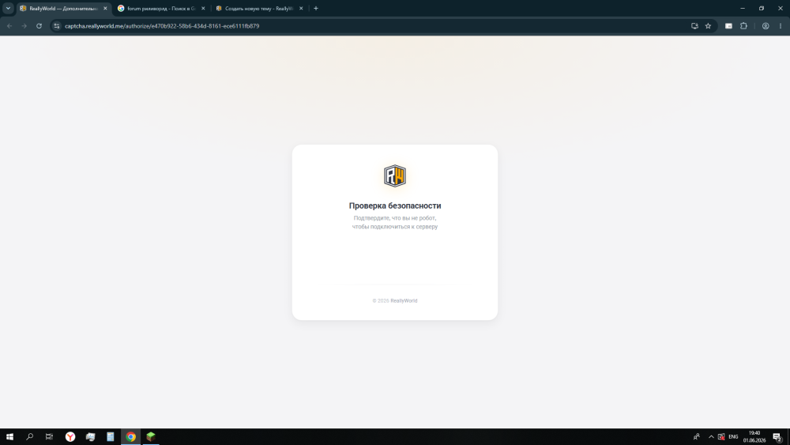View site information icon in address bar
The image size is (790, 445).
pyautogui.click(x=56, y=26)
